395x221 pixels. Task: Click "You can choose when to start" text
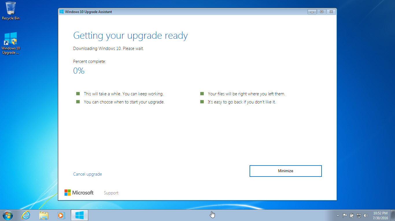point(124,102)
